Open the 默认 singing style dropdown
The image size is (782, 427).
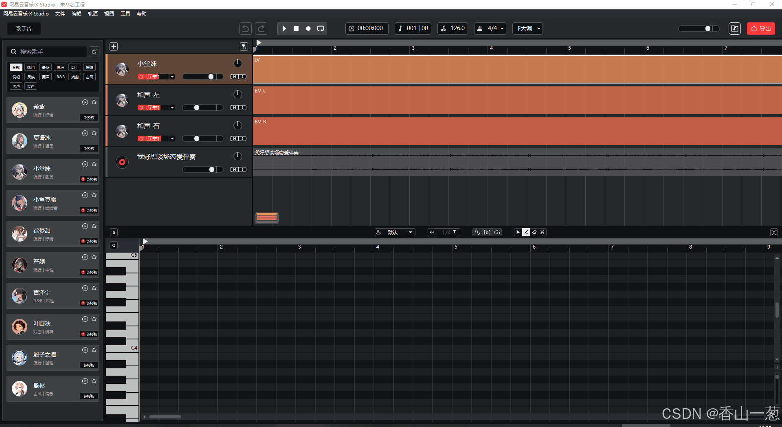pyautogui.click(x=395, y=232)
